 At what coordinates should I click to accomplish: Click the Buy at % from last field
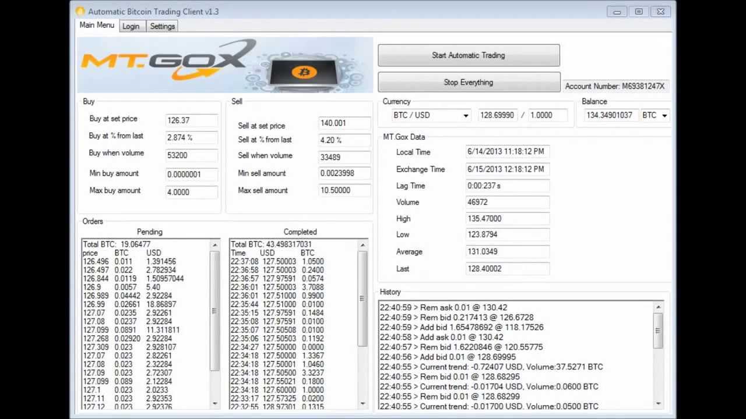(192, 138)
